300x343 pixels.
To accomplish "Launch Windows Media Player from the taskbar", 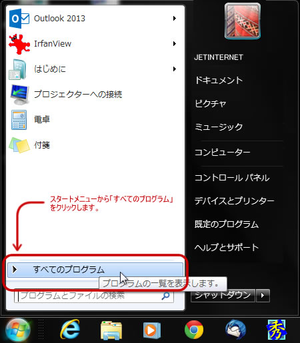I will coord(152,330).
